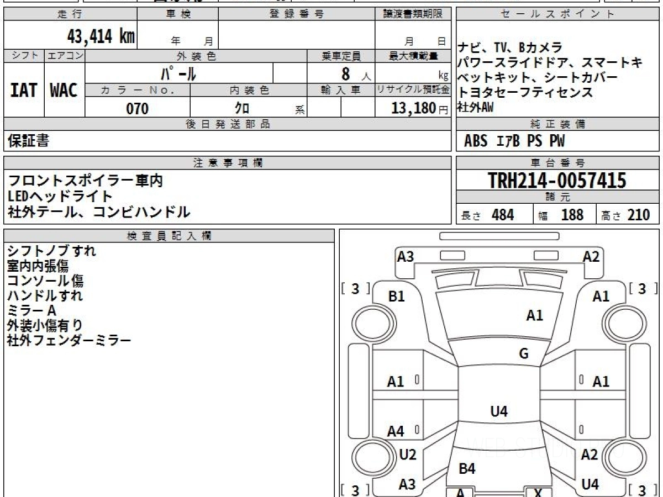Click the ナビ、TV、Bカメラ line
Image resolution: width=663 pixels, height=497 pixels.
(x=510, y=47)
